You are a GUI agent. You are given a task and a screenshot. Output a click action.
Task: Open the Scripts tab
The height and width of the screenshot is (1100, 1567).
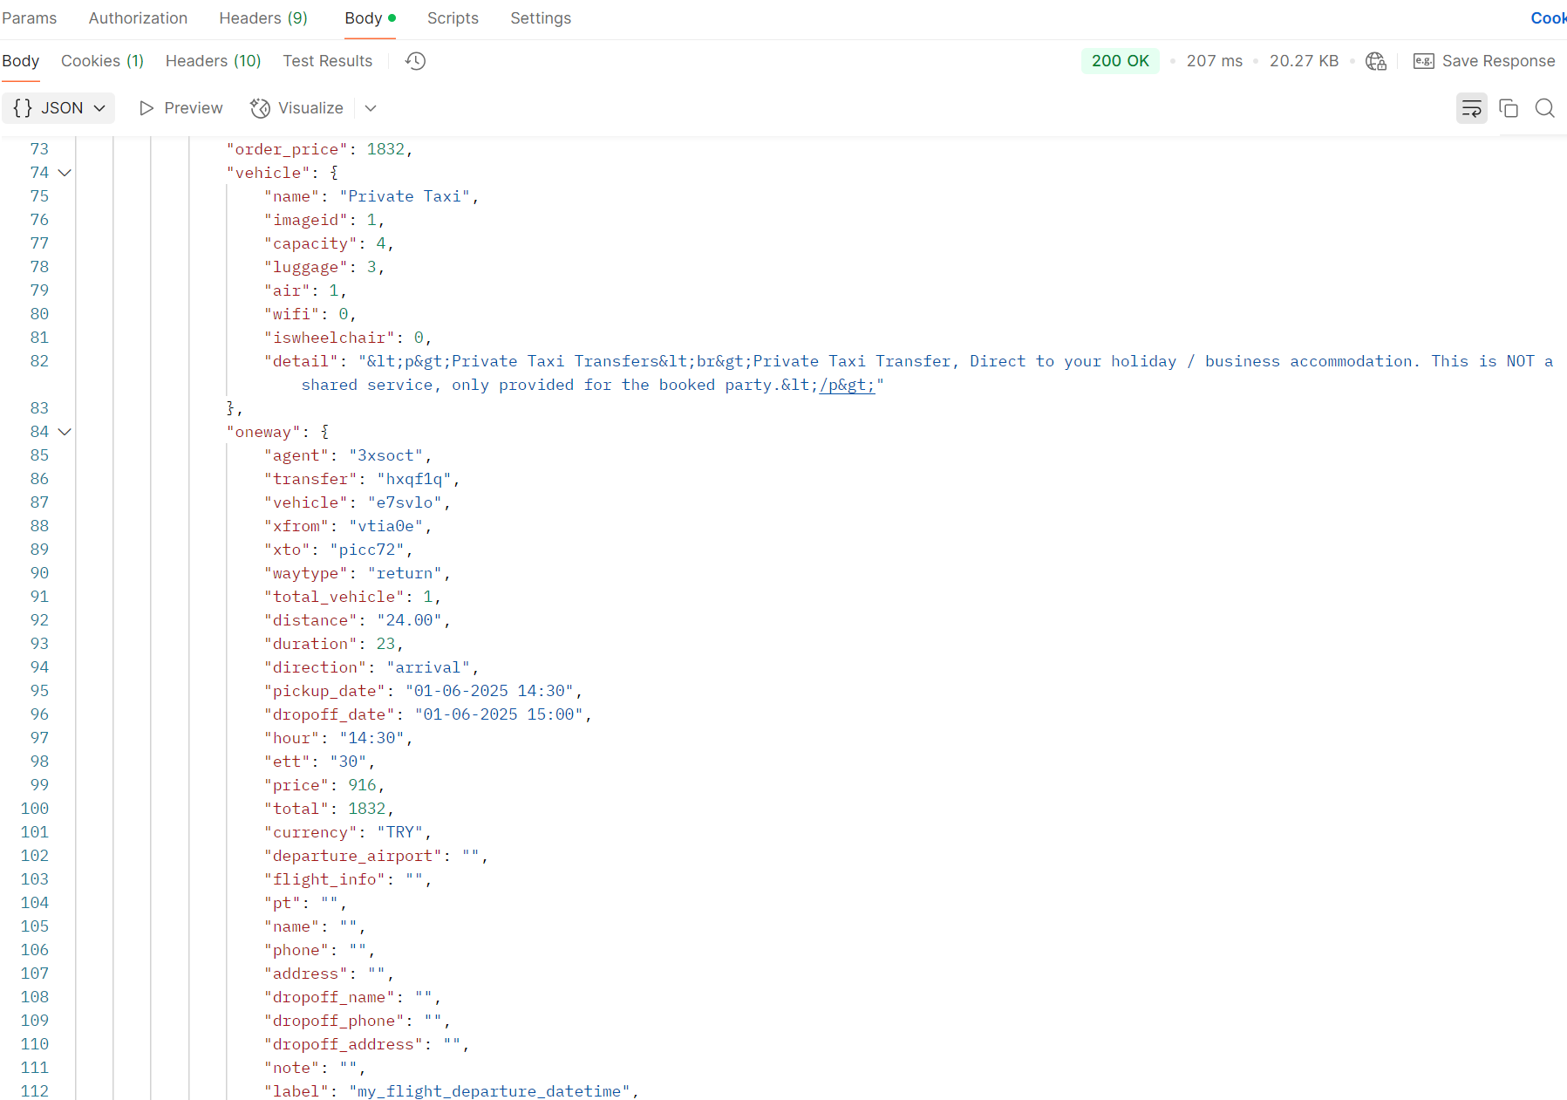(x=453, y=18)
